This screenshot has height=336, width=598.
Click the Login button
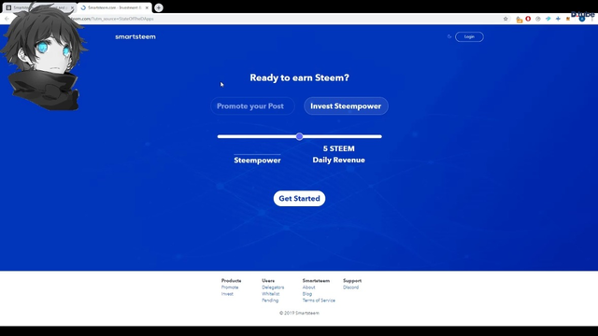[x=469, y=36]
